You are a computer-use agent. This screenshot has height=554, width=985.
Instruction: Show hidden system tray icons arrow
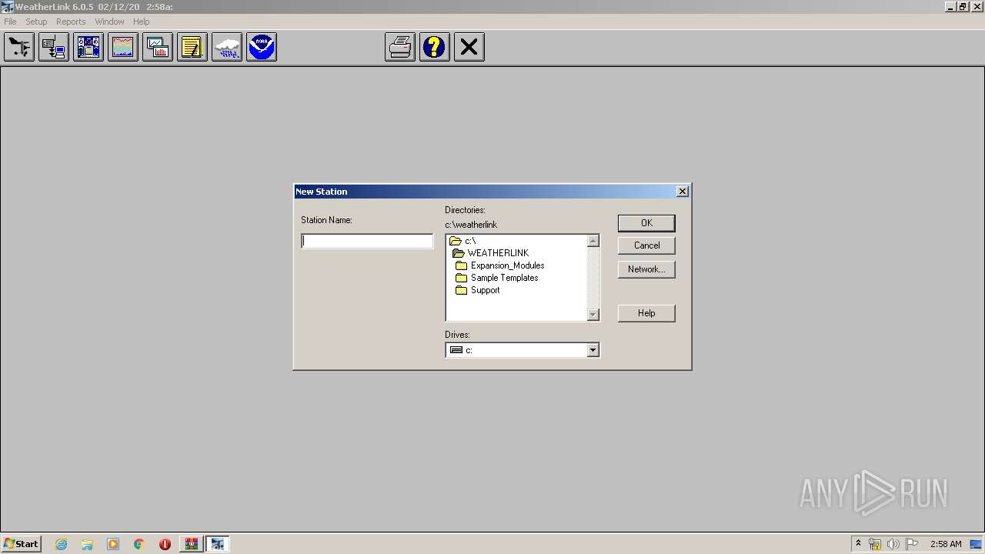tap(858, 544)
